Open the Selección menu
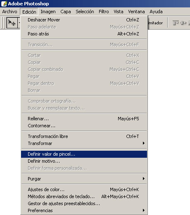 point(85,12)
